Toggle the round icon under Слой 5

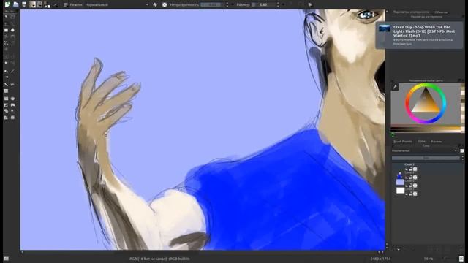415,169
